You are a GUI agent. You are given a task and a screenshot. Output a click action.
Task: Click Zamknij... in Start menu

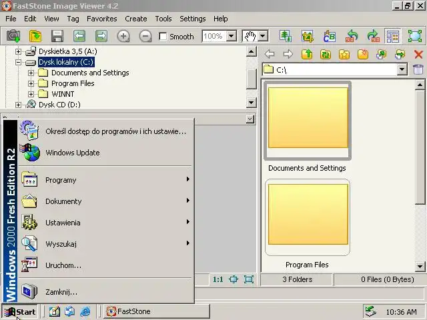105,292
